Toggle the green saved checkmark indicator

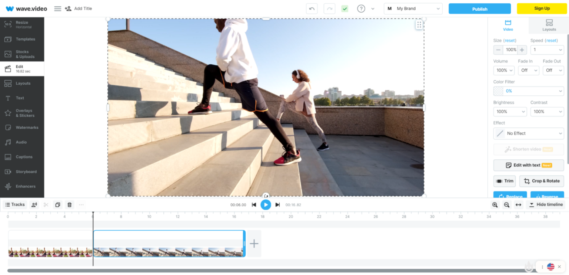click(x=345, y=9)
